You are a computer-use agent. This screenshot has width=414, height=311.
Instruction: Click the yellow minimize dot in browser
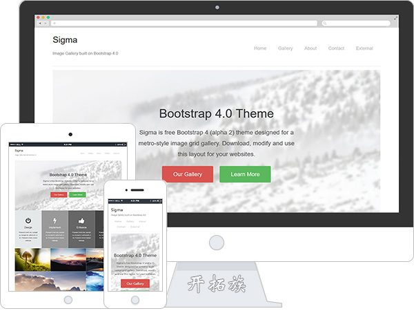(43, 17)
